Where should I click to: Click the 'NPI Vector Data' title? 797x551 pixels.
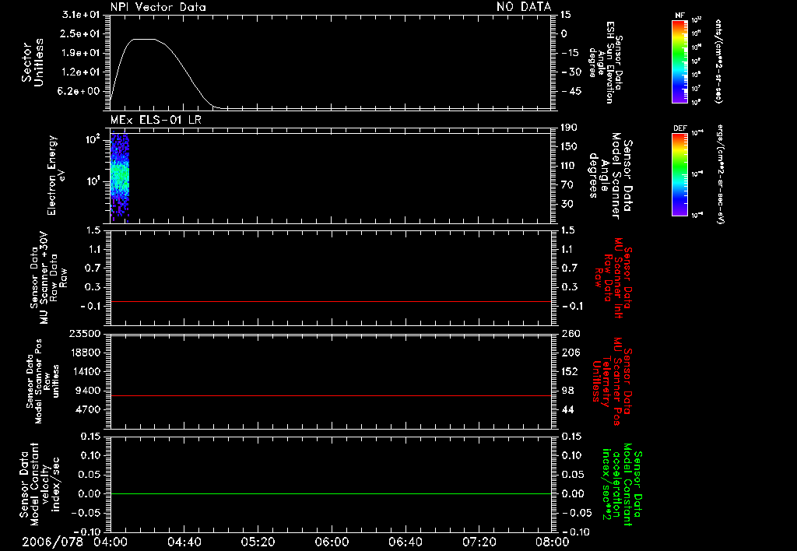pyautogui.click(x=158, y=7)
